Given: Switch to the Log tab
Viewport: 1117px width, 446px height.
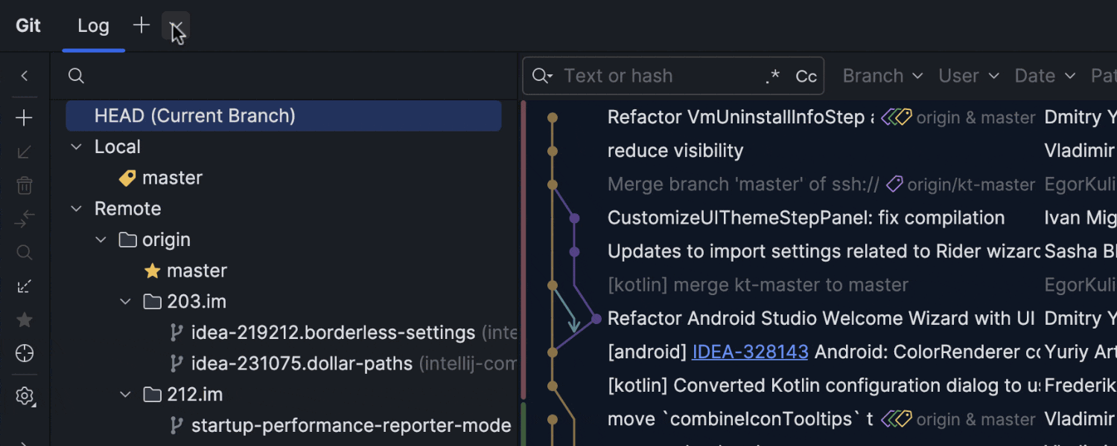Looking at the screenshot, I should 93,26.
